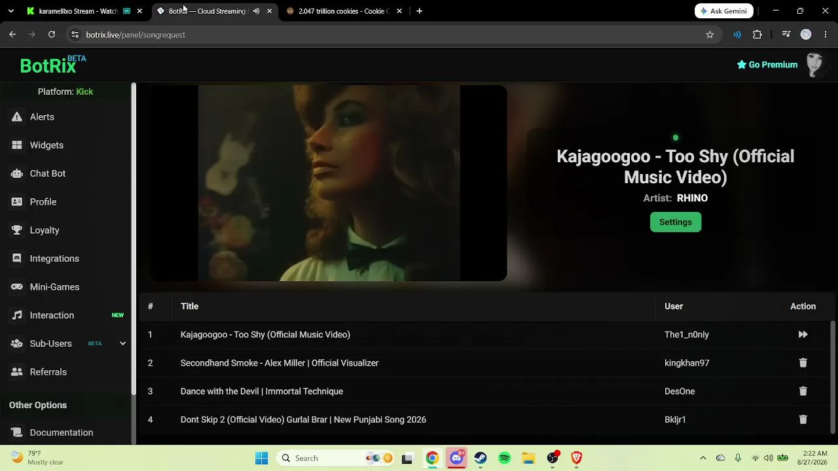Click the Windows taskbar Search box
The width and height of the screenshot is (838, 471).
(334, 458)
